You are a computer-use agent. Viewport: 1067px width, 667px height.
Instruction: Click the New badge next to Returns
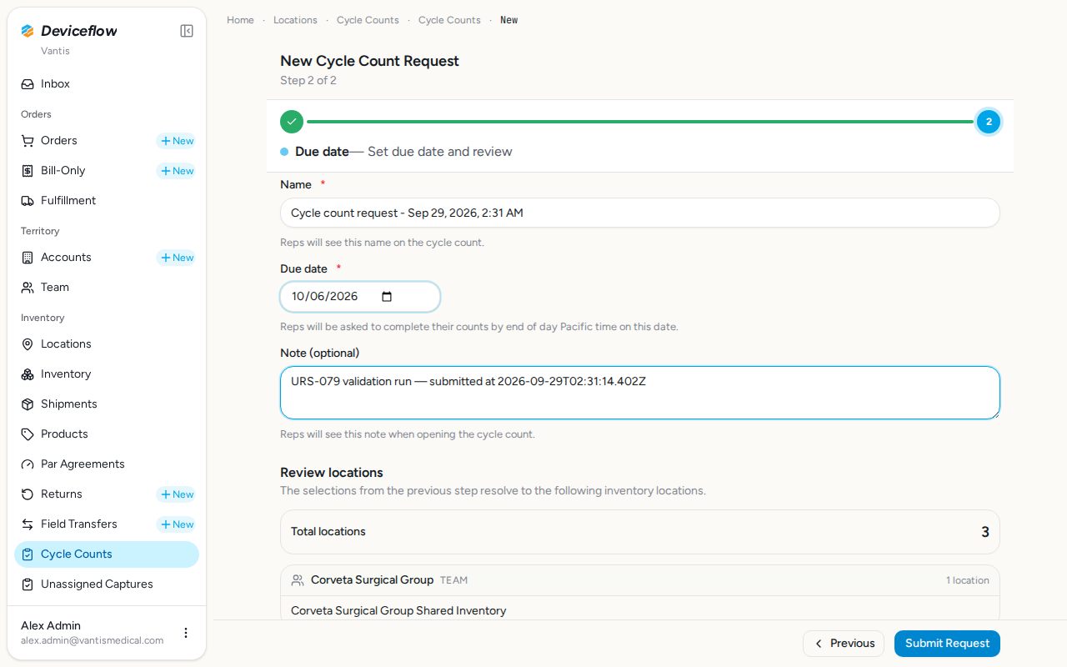(x=176, y=494)
